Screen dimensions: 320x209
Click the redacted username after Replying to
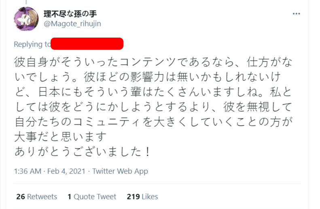tap(87, 44)
